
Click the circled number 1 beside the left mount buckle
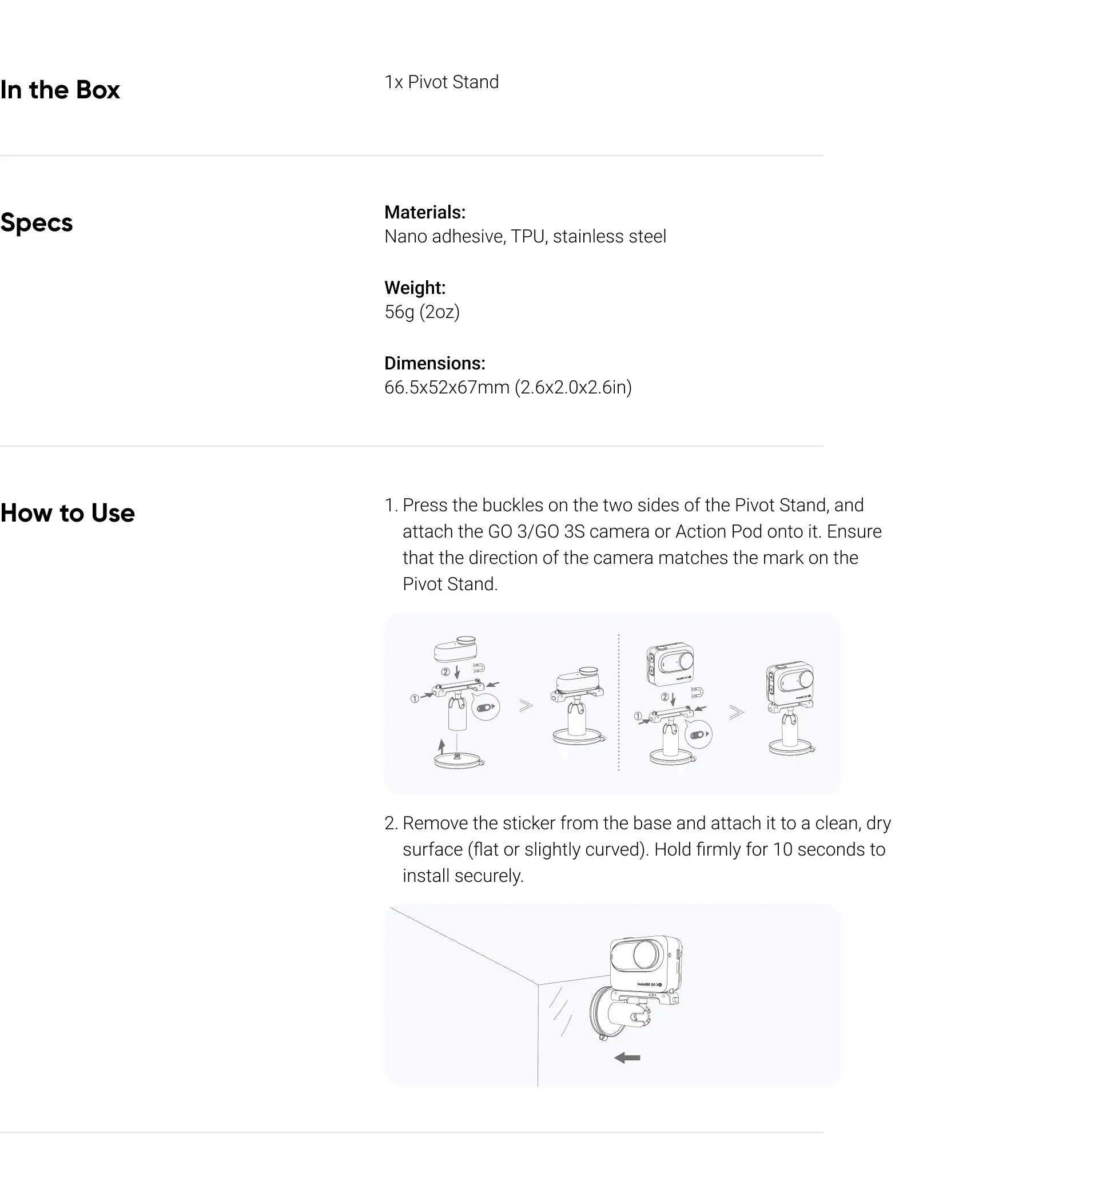pos(414,699)
